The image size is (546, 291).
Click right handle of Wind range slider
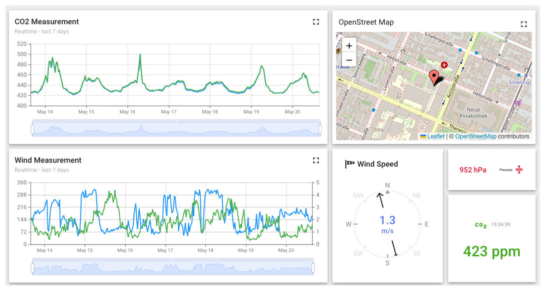[x=313, y=268]
